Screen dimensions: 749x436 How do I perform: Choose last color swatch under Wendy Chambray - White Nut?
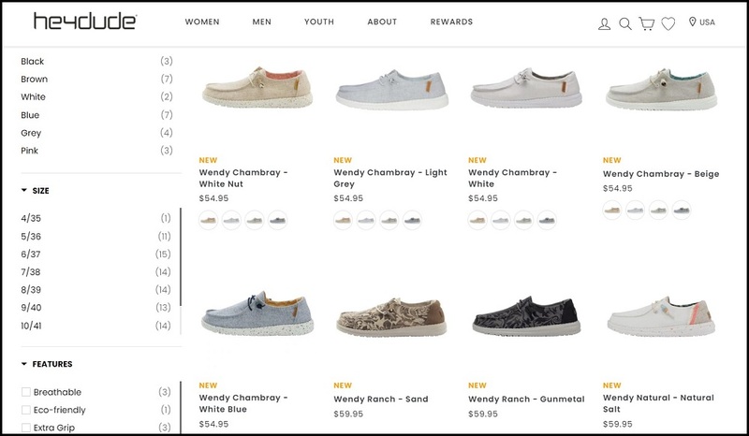pyautogui.click(x=277, y=220)
